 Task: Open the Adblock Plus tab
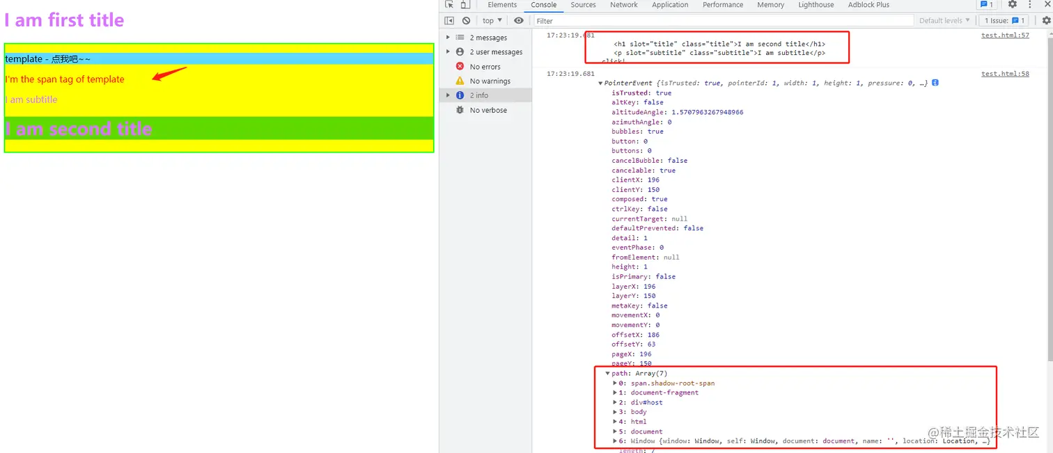pos(868,5)
